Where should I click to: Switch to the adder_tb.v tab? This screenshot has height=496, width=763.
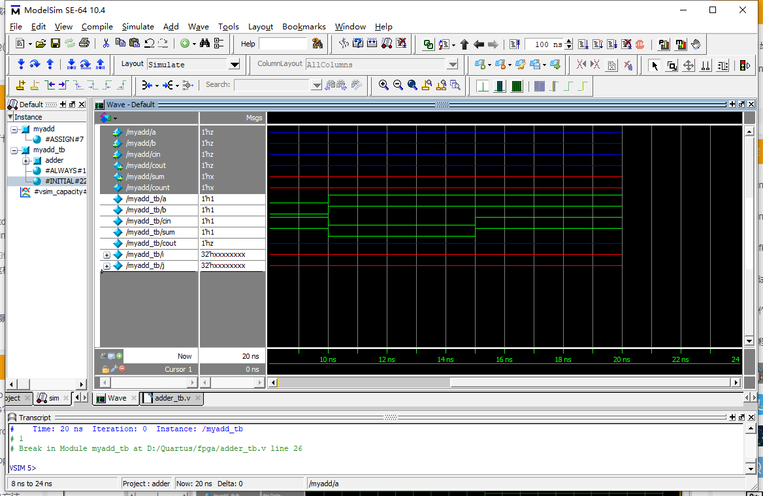[x=172, y=398]
